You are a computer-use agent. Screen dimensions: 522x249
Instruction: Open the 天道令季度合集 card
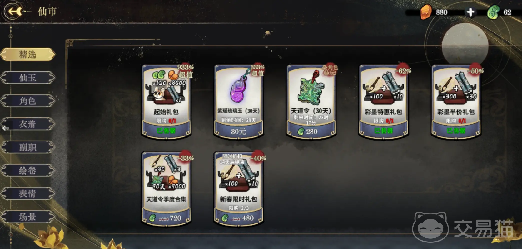pos(166,188)
